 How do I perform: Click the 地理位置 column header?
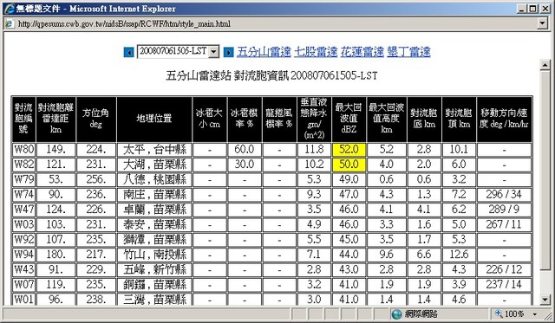coord(154,120)
